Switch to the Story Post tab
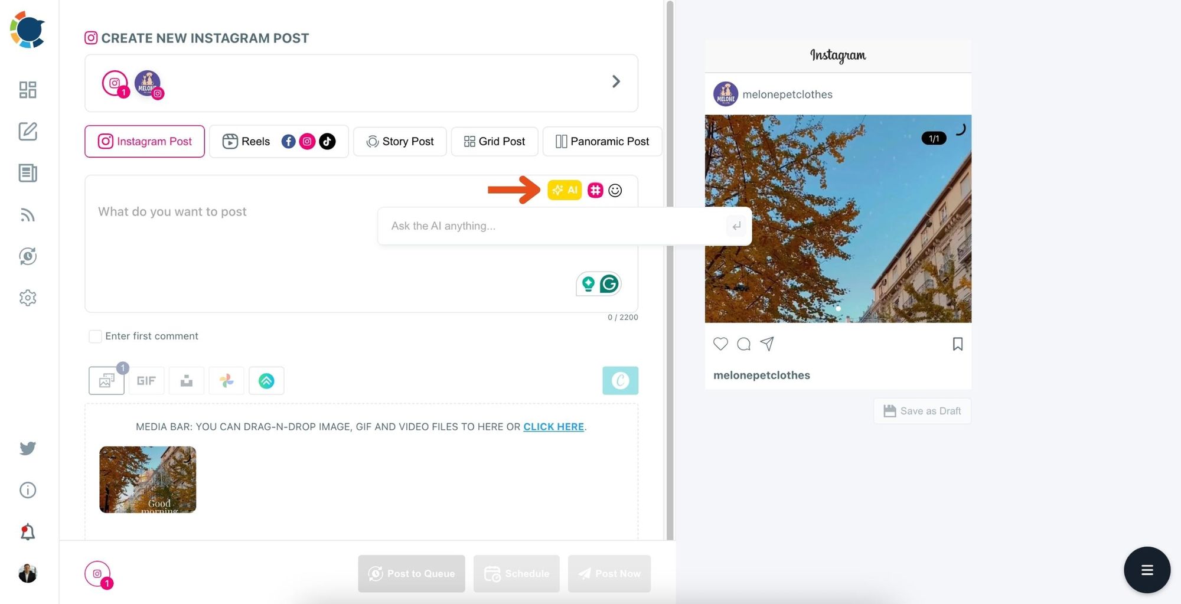Viewport: 1181px width, 604px height. pyautogui.click(x=399, y=141)
